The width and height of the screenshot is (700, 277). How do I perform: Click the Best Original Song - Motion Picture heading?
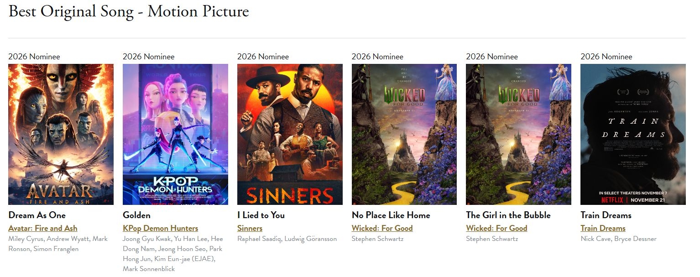129,11
